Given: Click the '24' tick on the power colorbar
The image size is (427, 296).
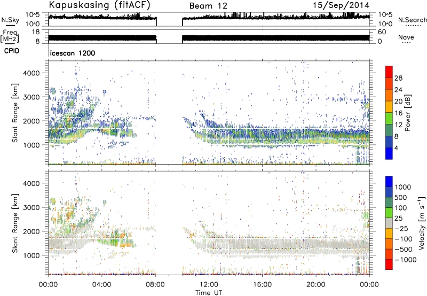Looking at the screenshot, I should point(398,90).
